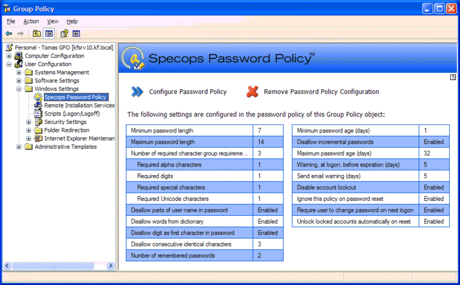Collapse the Windows Settings node
Viewport: 460px width, 285px height.
(x=19, y=89)
